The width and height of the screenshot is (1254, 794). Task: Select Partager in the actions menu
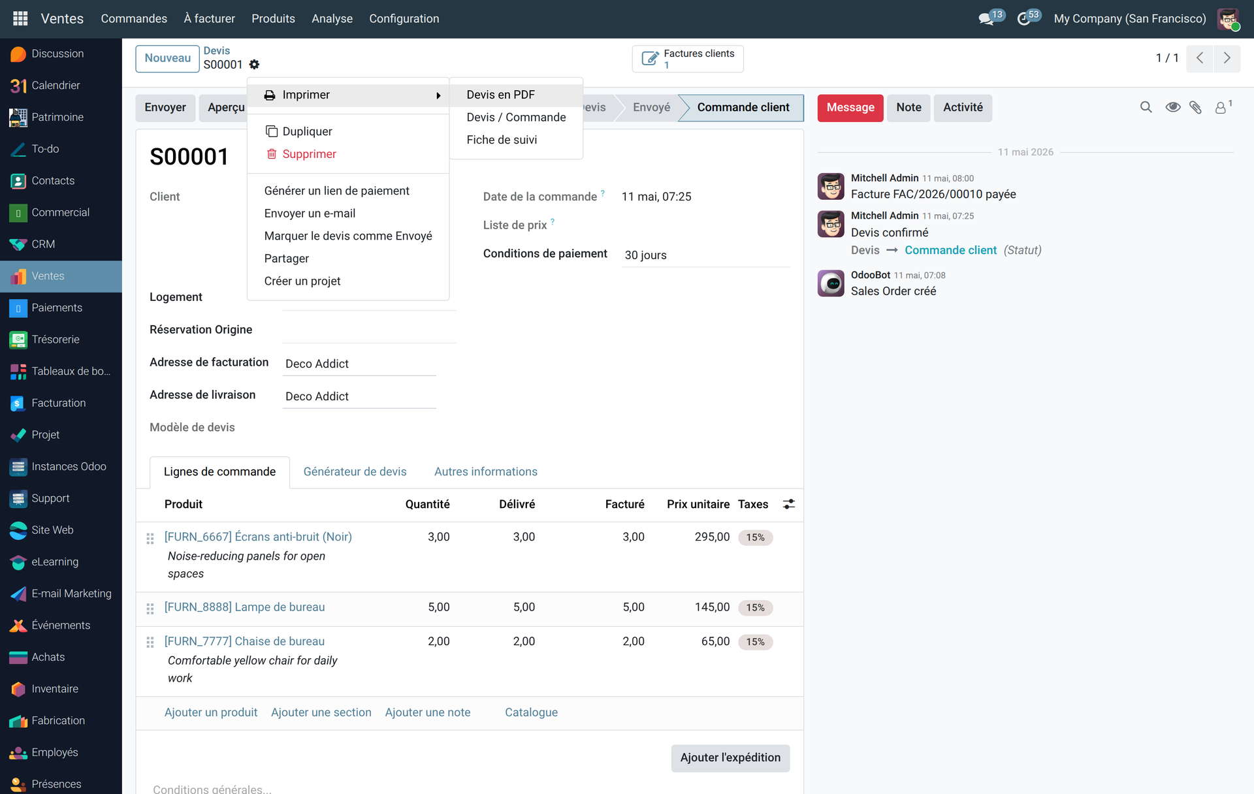click(348, 259)
